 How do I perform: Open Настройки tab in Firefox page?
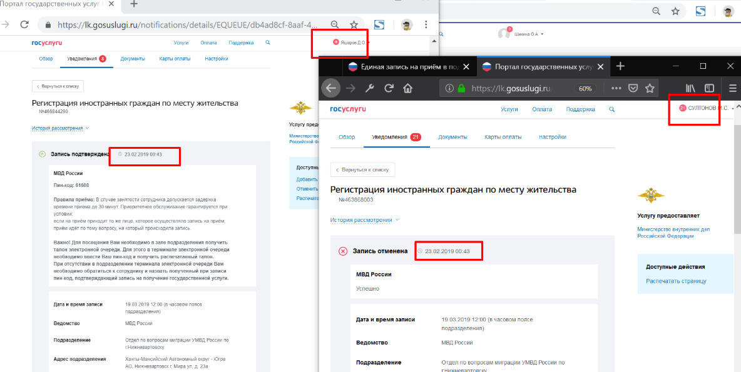pyautogui.click(x=553, y=137)
